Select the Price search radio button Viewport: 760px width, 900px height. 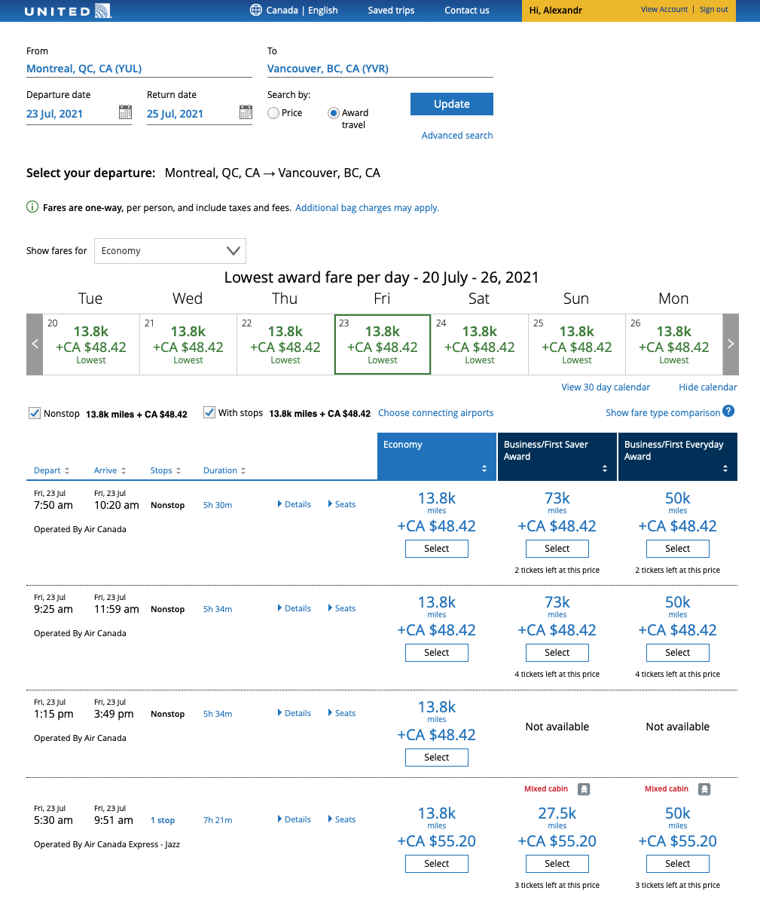click(x=273, y=113)
